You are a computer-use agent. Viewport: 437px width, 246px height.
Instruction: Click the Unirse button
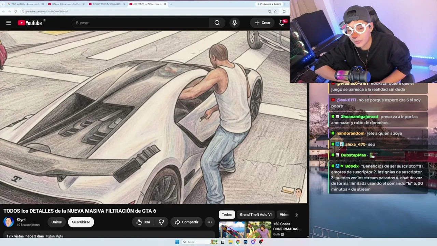(57, 222)
